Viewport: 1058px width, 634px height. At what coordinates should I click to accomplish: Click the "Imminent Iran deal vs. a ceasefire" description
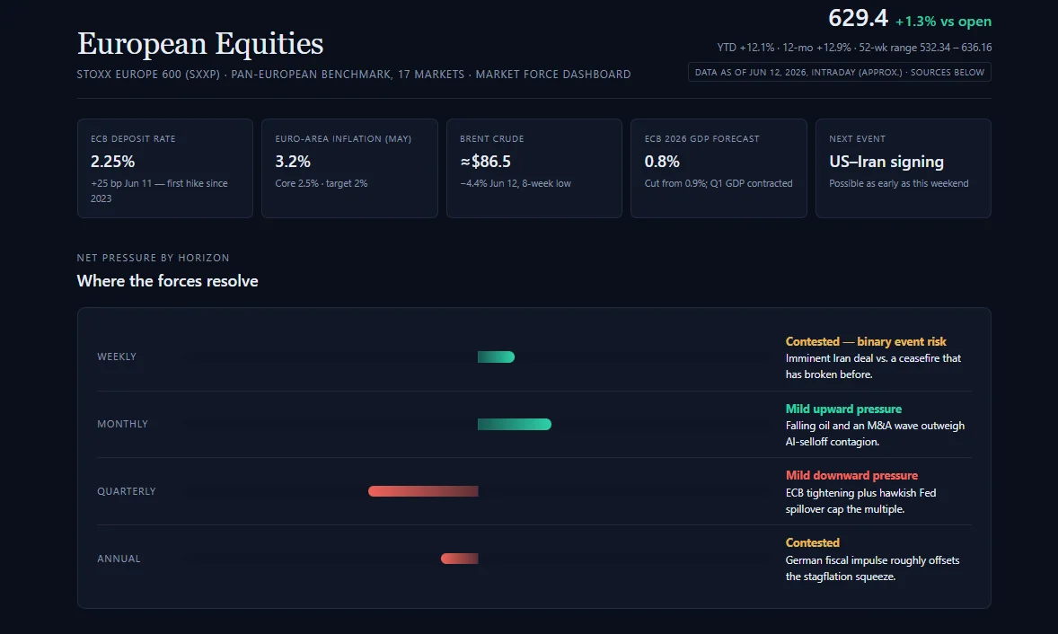pos(873,366)
